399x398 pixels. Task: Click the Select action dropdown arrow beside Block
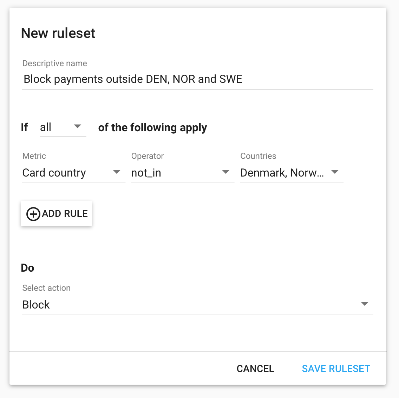(x=365, y=304)
